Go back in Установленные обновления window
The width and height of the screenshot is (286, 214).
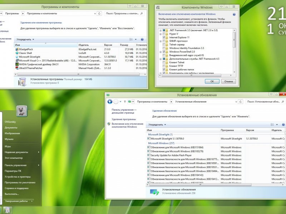(110, 102)
